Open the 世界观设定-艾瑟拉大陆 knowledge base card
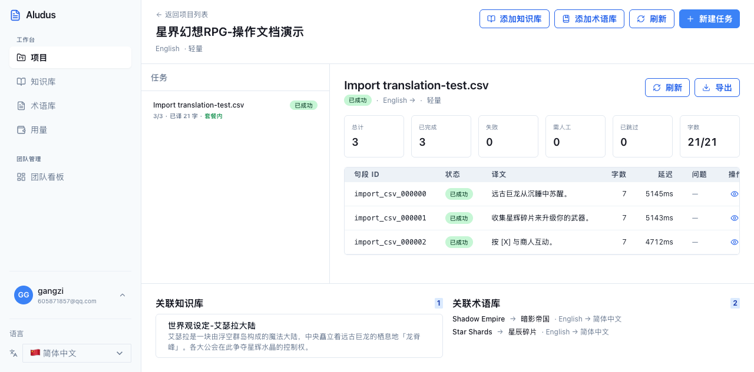Screen dimensions: 754x372 (299, 336)
